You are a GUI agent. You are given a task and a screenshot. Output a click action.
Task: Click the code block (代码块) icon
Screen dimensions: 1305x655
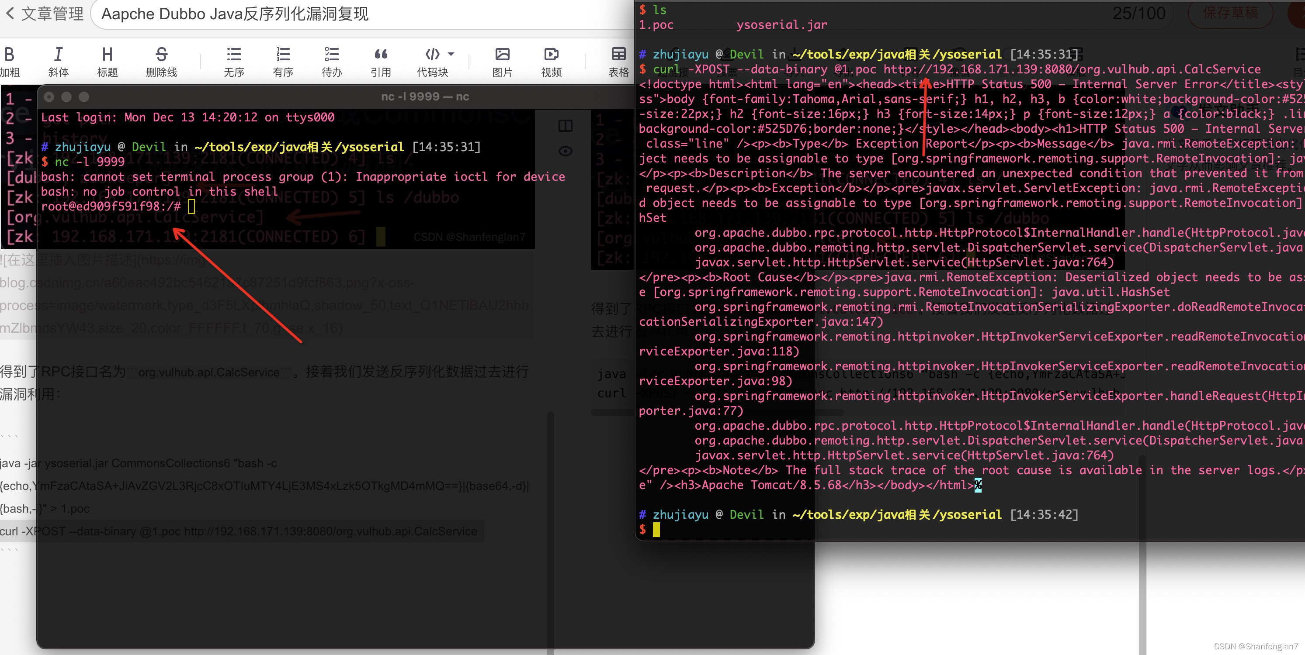(432, 54)
